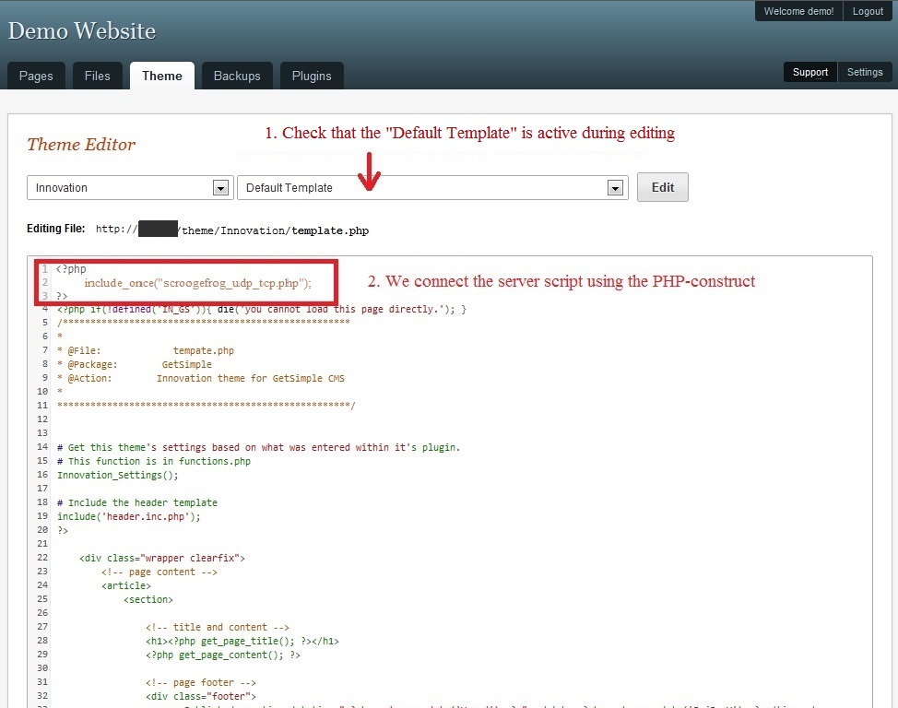Click the get_page_content() code line
898x708 pixels.
click(x=222, y=655)
